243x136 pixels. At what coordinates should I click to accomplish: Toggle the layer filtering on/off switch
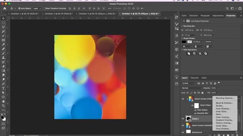[219, 83]
